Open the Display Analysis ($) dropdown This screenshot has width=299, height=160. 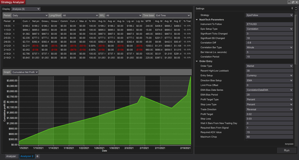click(x=26, y=8)
